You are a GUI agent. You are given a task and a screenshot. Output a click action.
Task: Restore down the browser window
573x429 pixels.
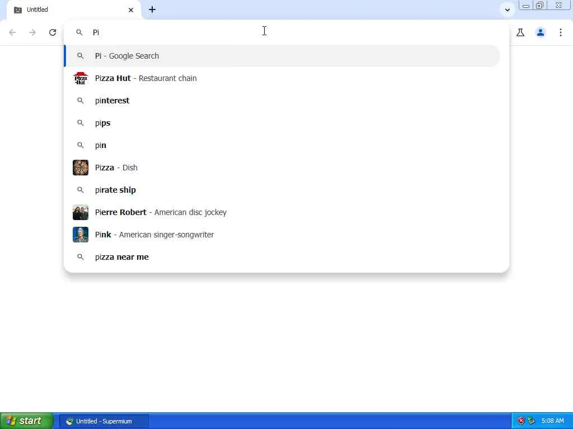coord(539,6)
